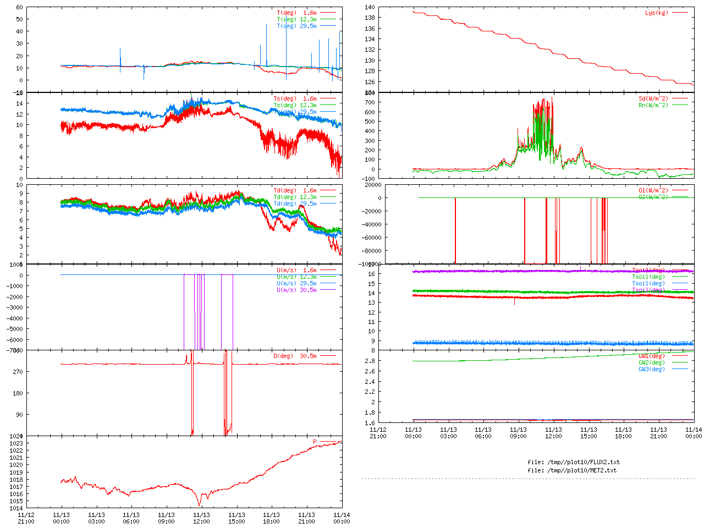Image resolution: width=704 pixels, height=528 pixels.
Task: Click the Sd(W/m^2) legend label
Action: [x=653, y=99]
